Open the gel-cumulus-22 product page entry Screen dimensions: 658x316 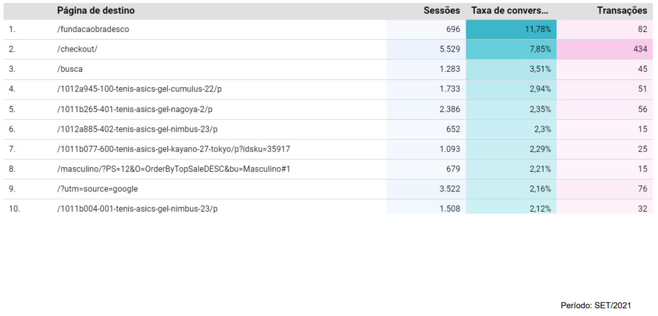pyautogui.click(x=143, y=89)
